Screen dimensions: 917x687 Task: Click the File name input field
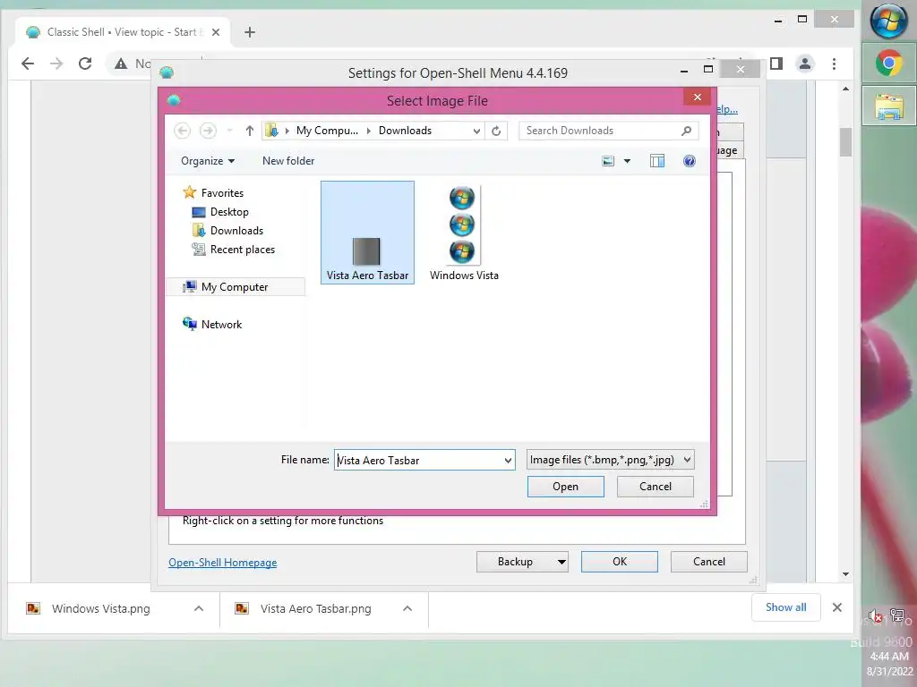click(x=419, y=461)
